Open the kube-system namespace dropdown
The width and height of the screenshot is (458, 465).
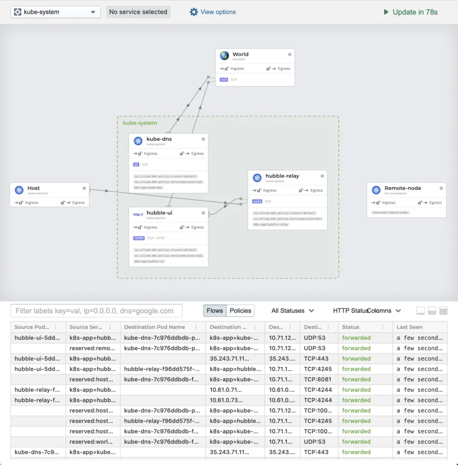pyautogui.click(x=55, y=12)
